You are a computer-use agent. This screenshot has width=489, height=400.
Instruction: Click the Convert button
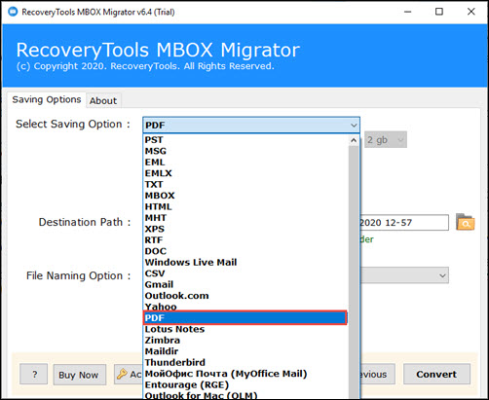pyautogui.click(x=436, y=374)
